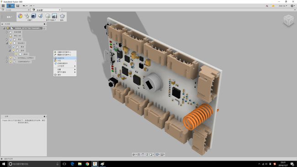Screen dimensions: 297x167
Task: Open the In-canvas Render sphere icon
Action: tap(48, 16)
